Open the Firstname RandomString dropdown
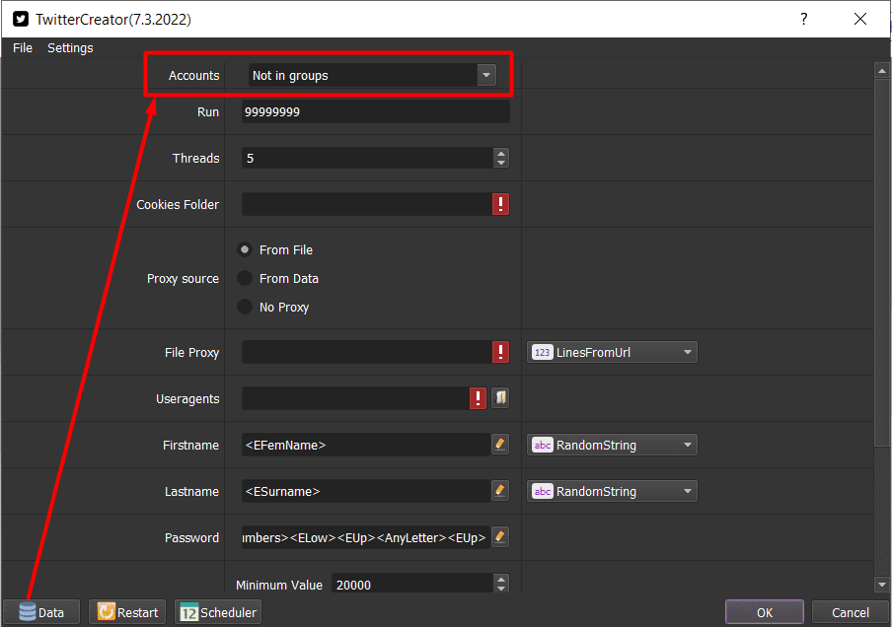Screen dimensions: 892x627 [612, 445]
